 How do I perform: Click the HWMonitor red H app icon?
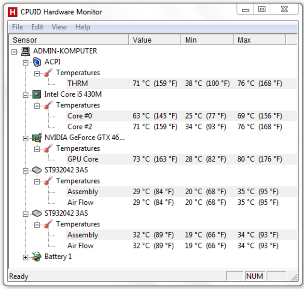click(x=13, y=12)
